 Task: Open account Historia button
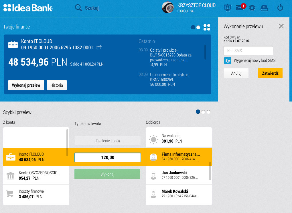57,85
